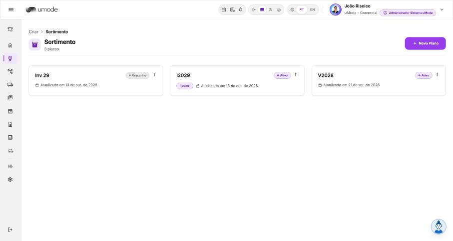Image resolution: width=453 pixels, height=241 pixels.
Task: Click the Administrador Sistema uMode badge
Action: tap(408, 12)
